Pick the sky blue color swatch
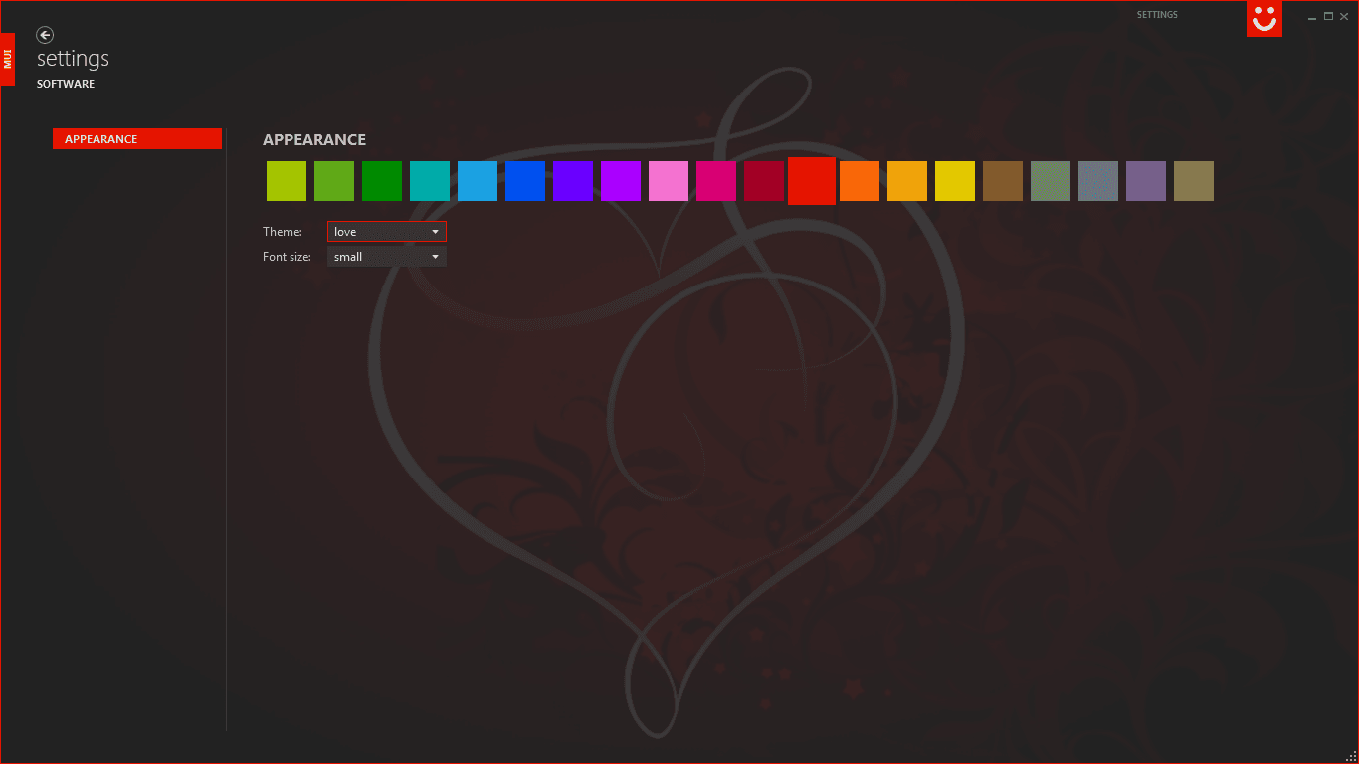 click(x=478, y=180)
